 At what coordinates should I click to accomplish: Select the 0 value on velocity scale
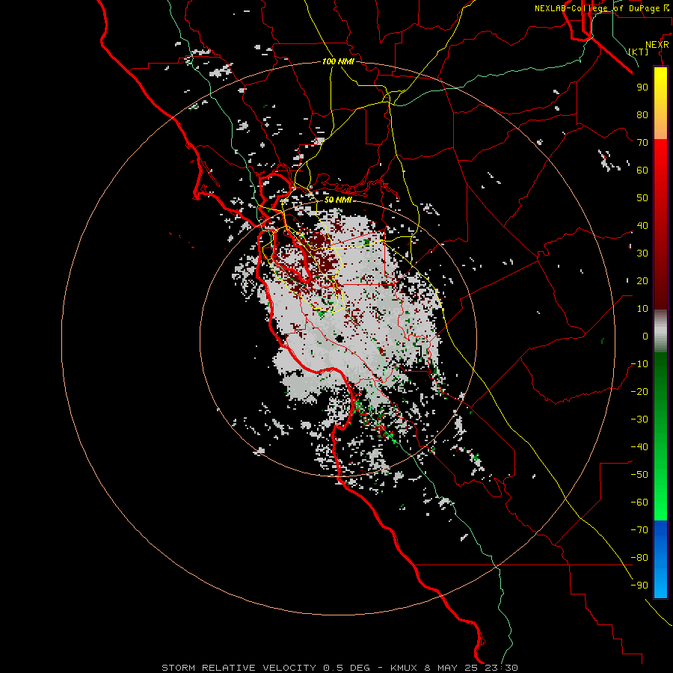point(645,336)
